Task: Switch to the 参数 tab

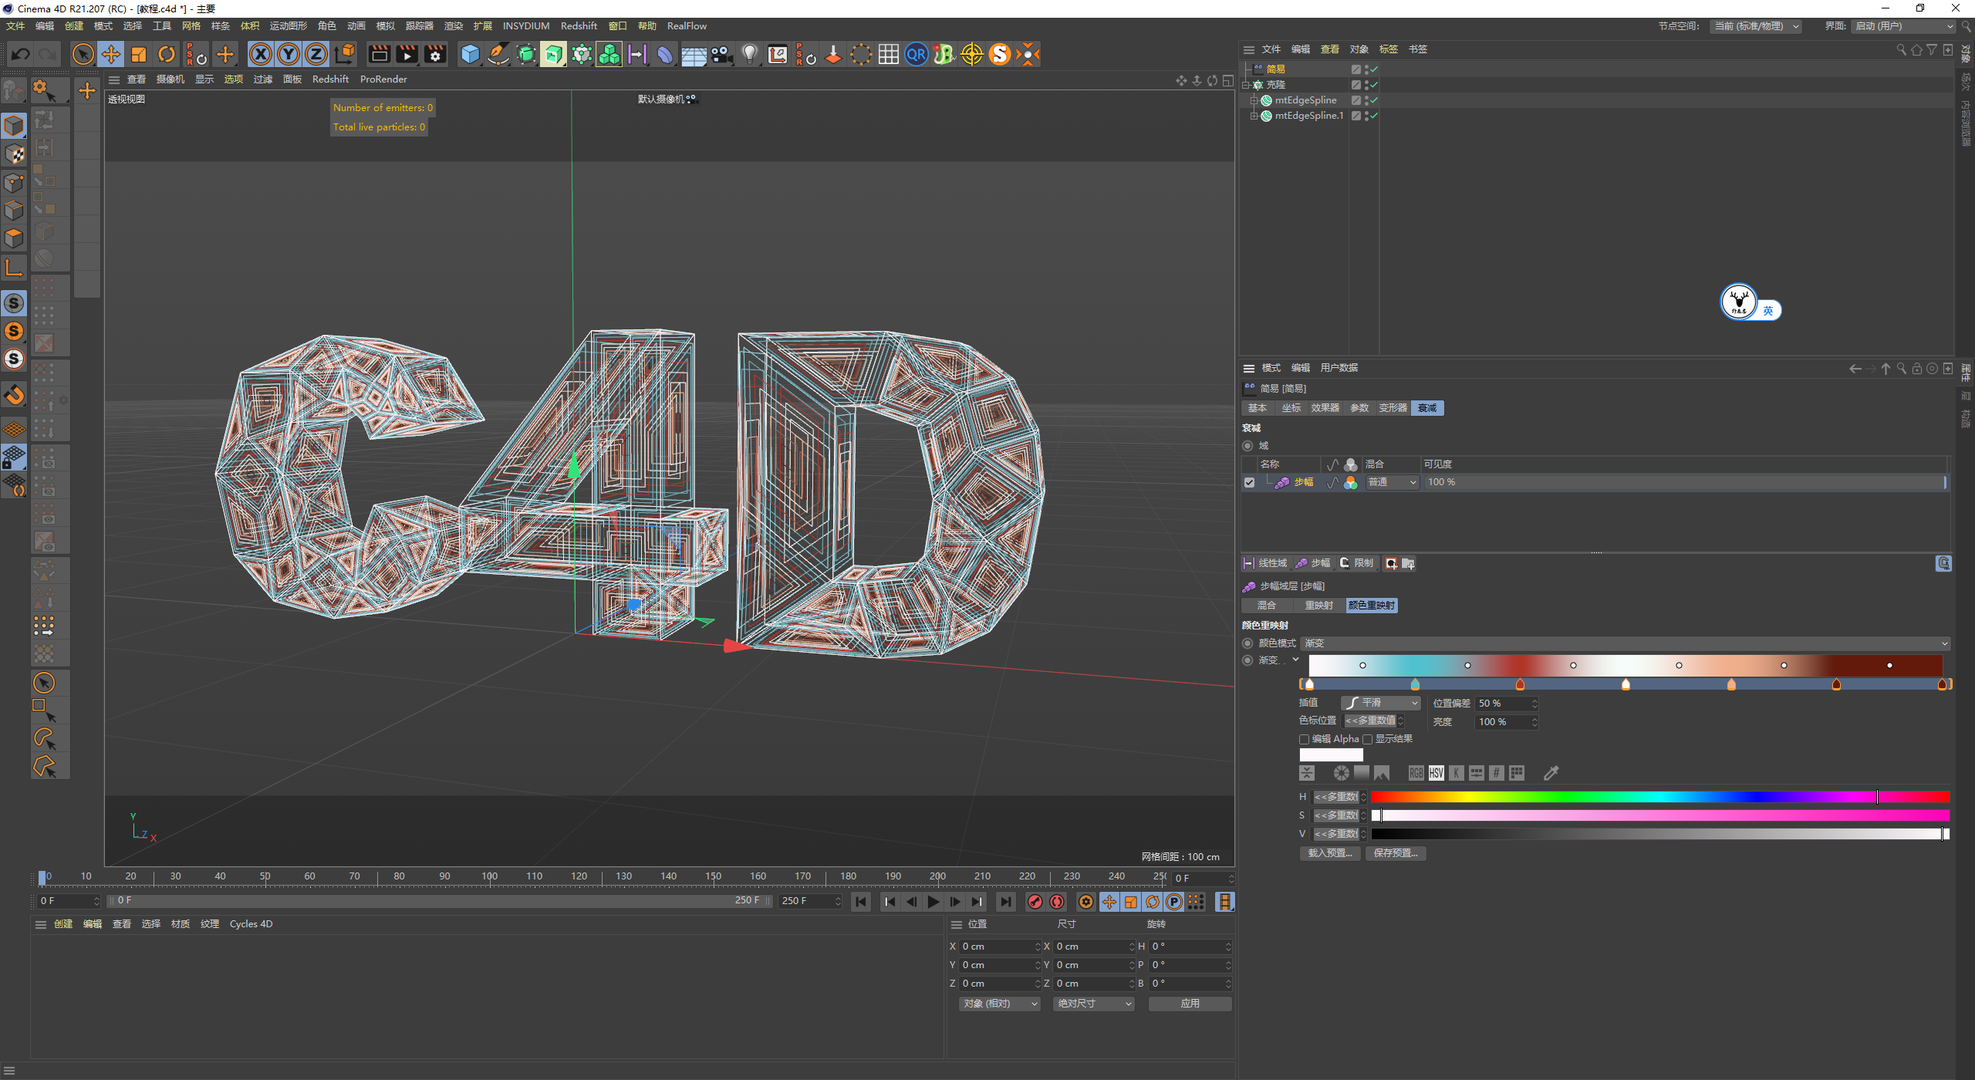Action: 1359,408
